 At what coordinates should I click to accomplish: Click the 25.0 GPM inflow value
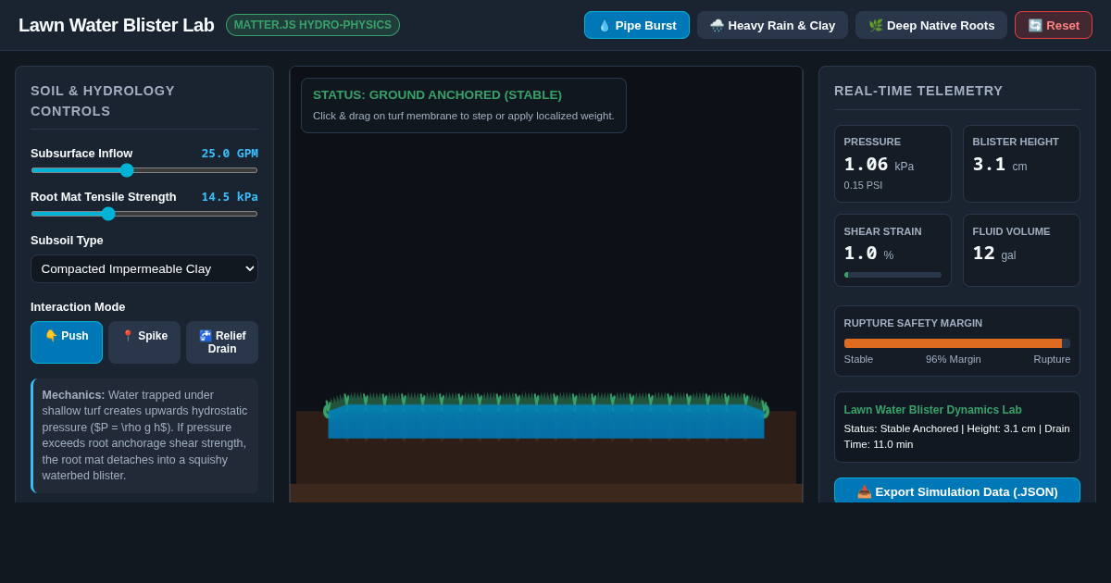[230, 153]
